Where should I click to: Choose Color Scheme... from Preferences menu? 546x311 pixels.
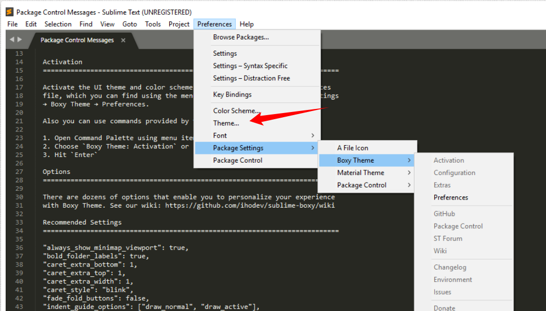point(236,111)
